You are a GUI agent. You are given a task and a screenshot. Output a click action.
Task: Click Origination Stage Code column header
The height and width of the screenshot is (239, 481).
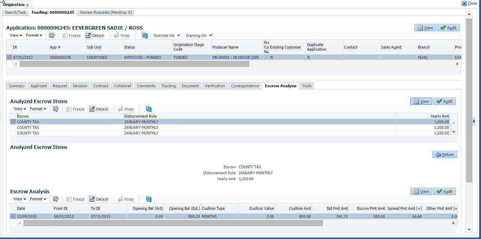(192, 47)
